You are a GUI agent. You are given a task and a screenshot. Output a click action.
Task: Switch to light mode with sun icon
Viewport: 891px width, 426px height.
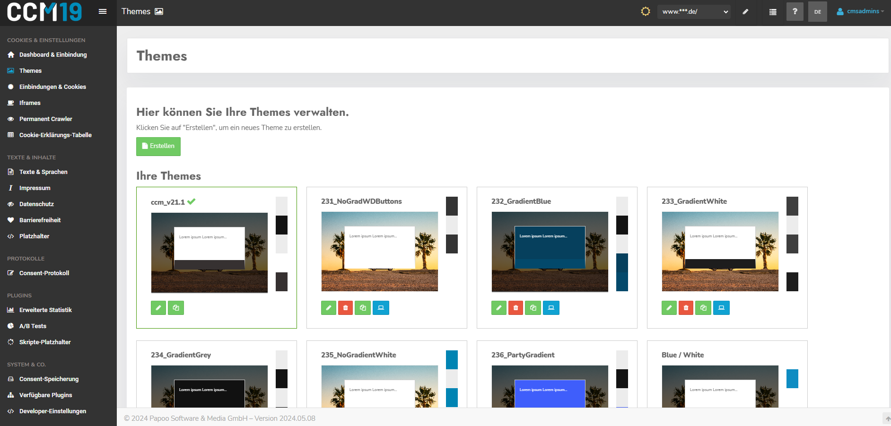[645, 11]
